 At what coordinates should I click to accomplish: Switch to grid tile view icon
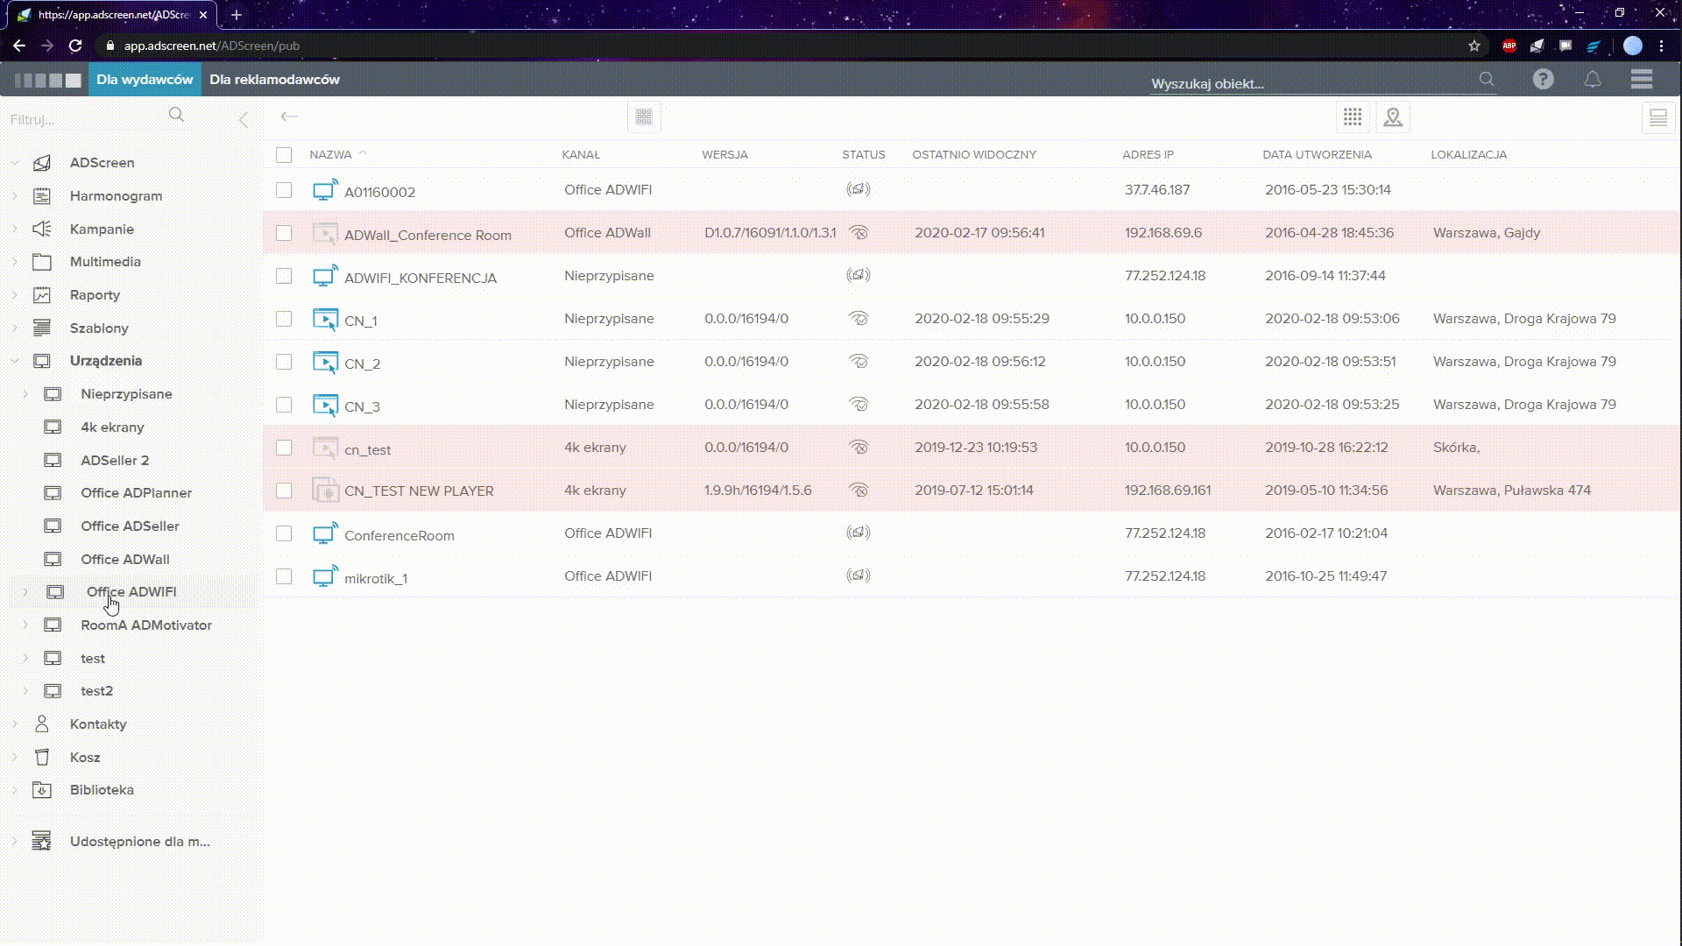(1353, 117)
